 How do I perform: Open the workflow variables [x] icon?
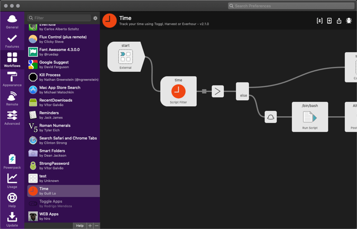(319, 21)
